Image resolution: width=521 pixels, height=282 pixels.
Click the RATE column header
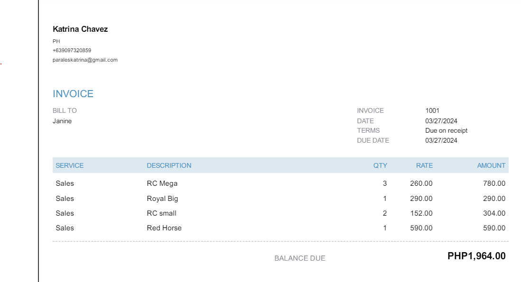(424, 165)
